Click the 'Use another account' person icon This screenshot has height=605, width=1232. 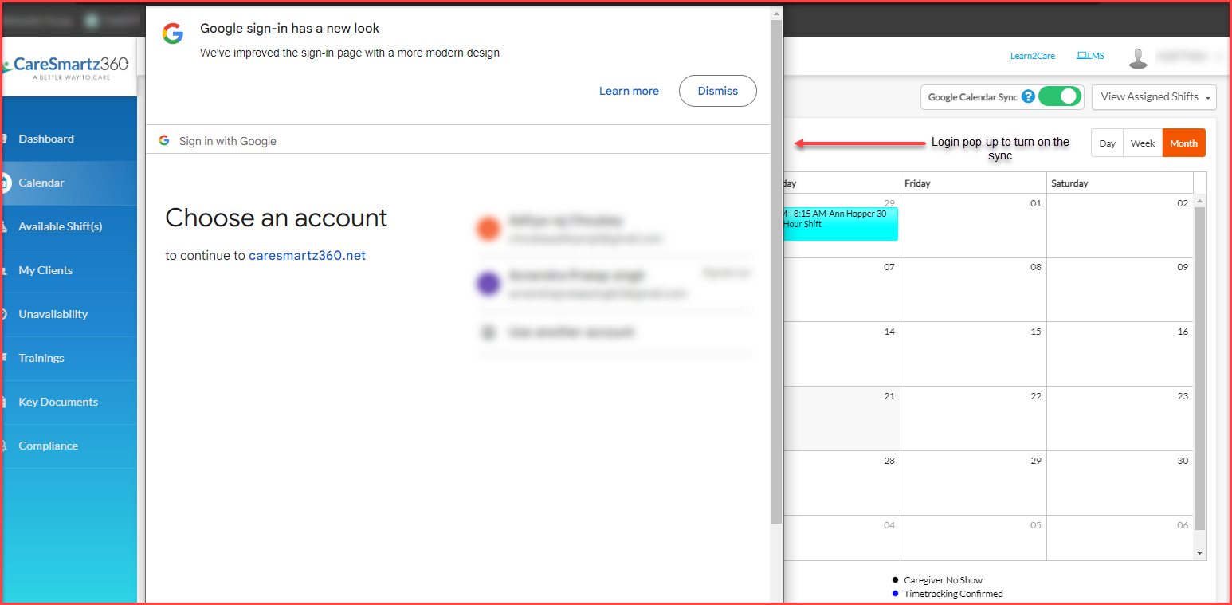point(488,332)
